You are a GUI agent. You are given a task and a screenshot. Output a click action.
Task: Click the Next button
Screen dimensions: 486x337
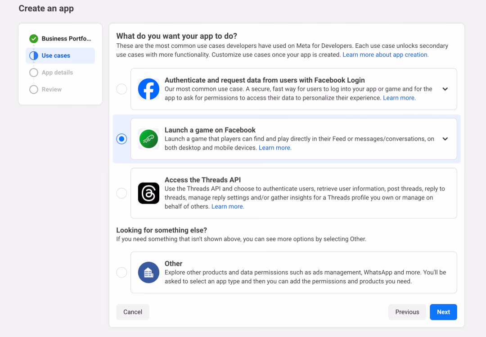tap(443, 312)
